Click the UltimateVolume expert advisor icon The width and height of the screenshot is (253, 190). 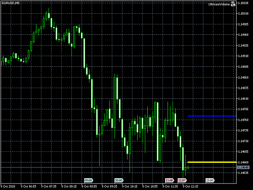(x=233, y=4)
